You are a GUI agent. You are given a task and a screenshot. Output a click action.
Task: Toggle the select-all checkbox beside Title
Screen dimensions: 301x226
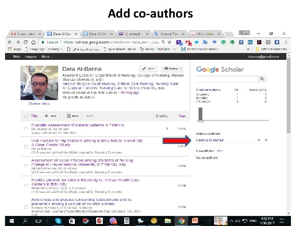click(26, 116)
